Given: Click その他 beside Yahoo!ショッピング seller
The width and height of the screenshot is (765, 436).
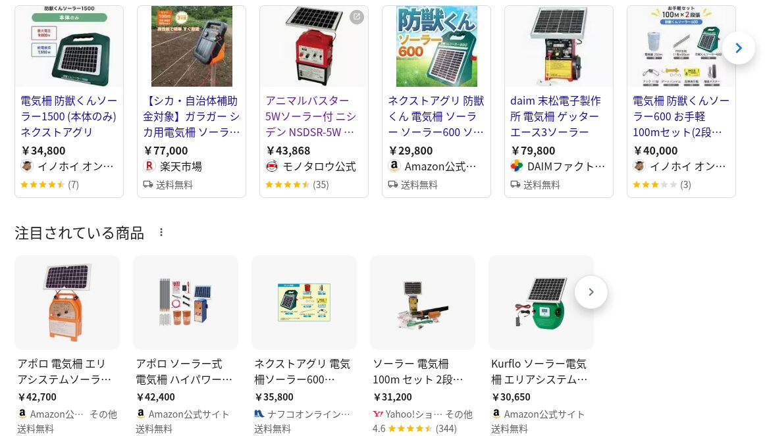Looking at the screenshot, I should (x=459, y=414).
